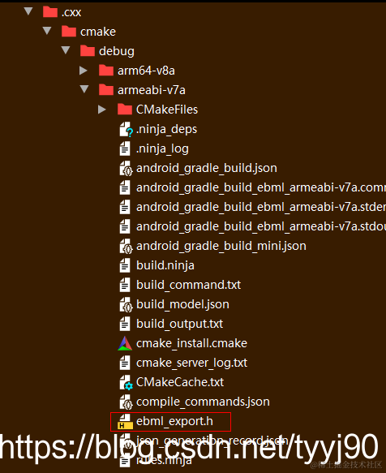This screenshot has height=473, width=386.
Task: Click the android_gradle_build_mini.json file icon
Action: click(126, 246)
